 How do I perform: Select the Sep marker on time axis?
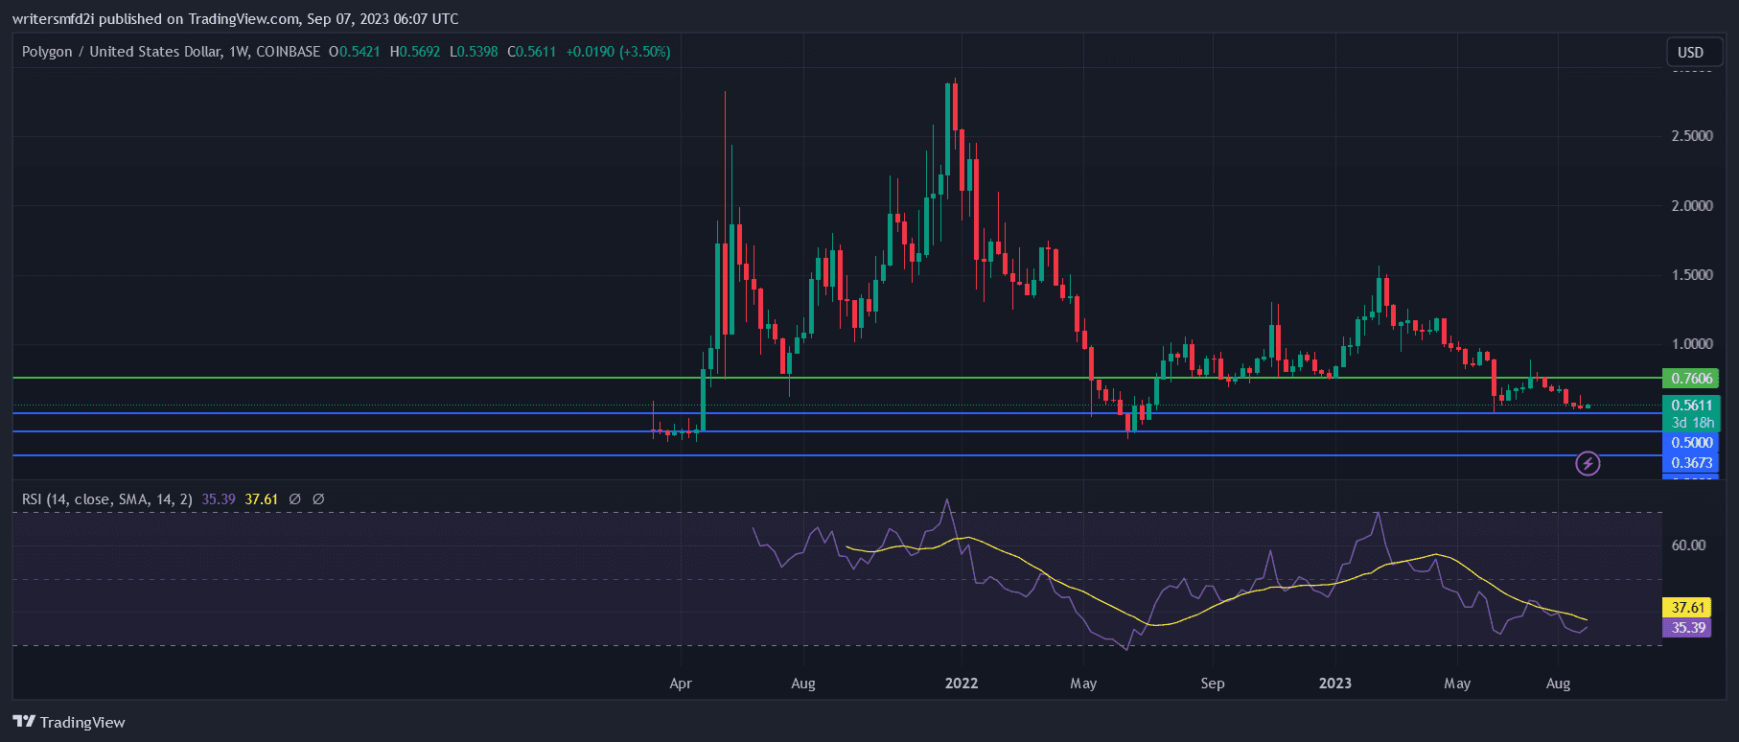point(1212,684)
